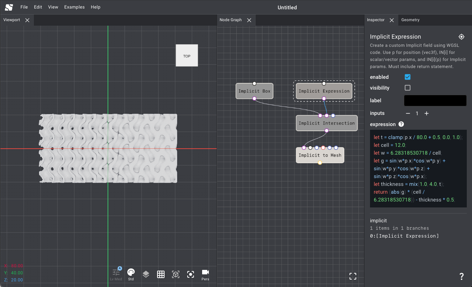Uncheck the enabled checkbox
Image resolution: width=472 pixels, height=287 pixels.
click(408, 77)
